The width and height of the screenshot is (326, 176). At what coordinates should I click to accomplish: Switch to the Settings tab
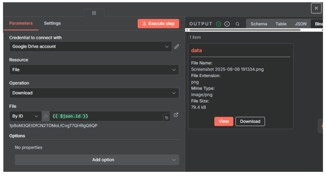pos(52,23)
